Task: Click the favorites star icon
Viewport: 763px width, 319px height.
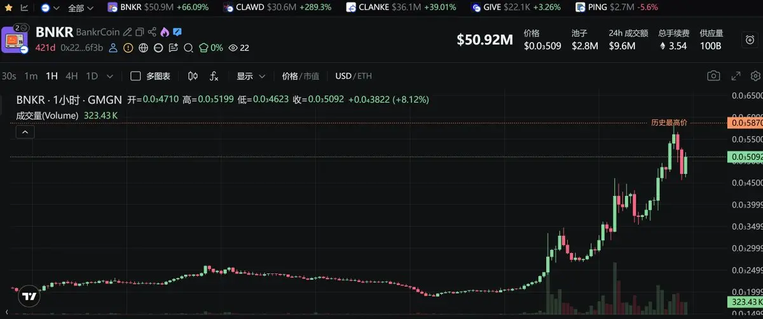Action: [8, 8]
